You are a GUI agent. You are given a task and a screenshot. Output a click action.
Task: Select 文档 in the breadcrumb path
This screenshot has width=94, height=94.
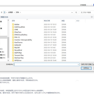pos(17,12)
